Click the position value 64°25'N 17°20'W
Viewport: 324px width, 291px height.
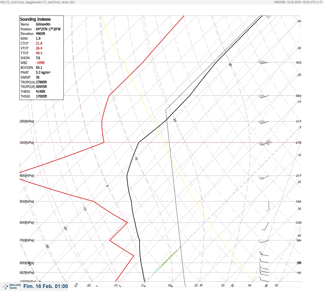tap(48, 29)
